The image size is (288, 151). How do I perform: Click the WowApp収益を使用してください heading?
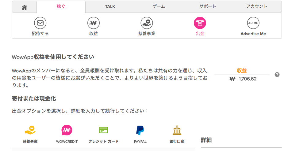click(53, 57)
